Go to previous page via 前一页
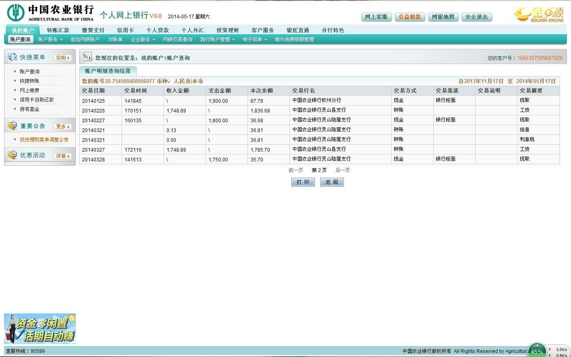The image size is (571, 357). tap(296, 170)
